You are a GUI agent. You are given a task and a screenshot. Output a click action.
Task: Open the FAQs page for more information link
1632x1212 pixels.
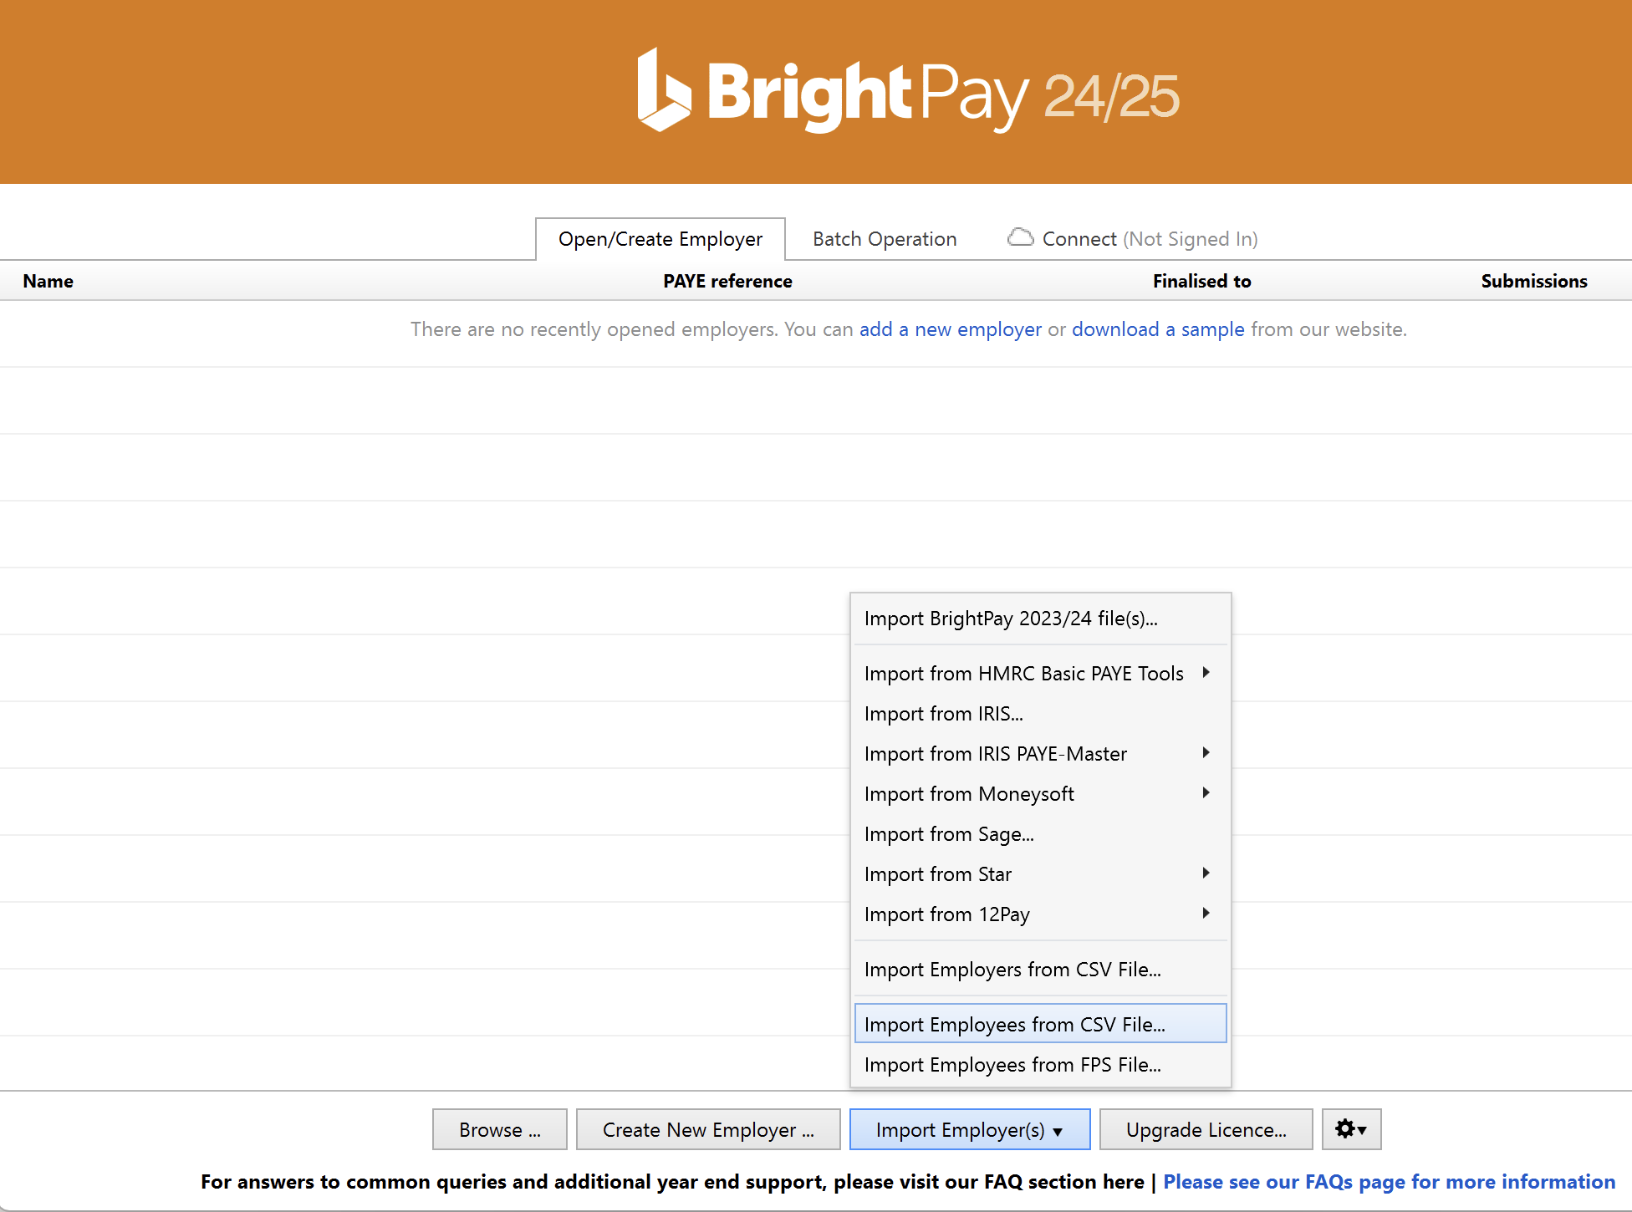click(1389, 1182)
